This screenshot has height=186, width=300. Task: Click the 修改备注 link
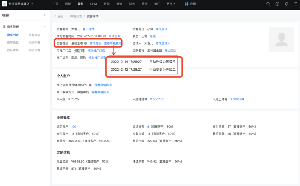click(x=161, y=29)
